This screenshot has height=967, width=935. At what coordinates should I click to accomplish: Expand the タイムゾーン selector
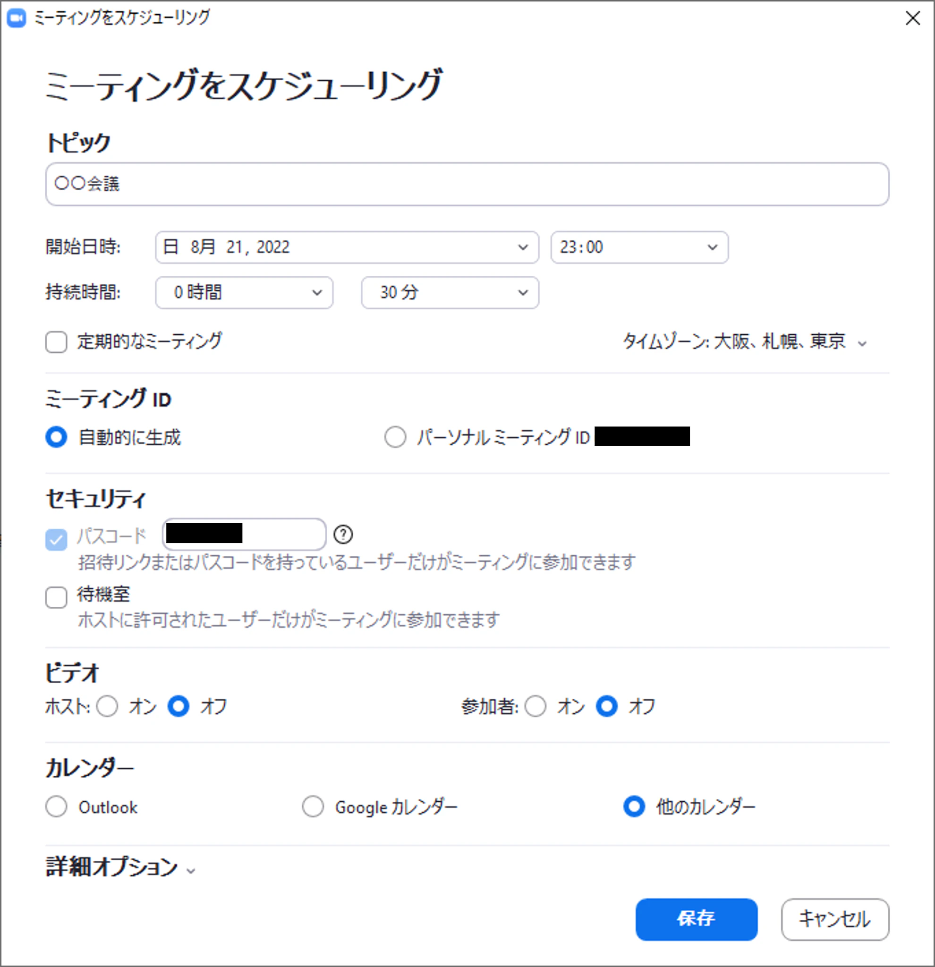[744, 342]
